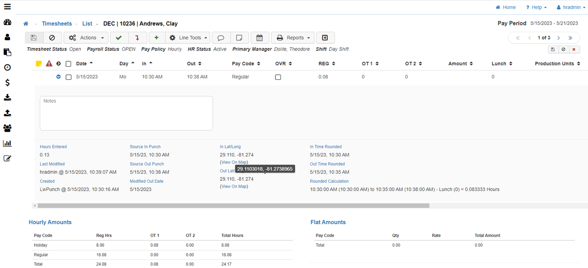588x268 pixels.
Task: Click the horizontal scrollbar under the timesheet grid
Action: click(x=233, y=206)
